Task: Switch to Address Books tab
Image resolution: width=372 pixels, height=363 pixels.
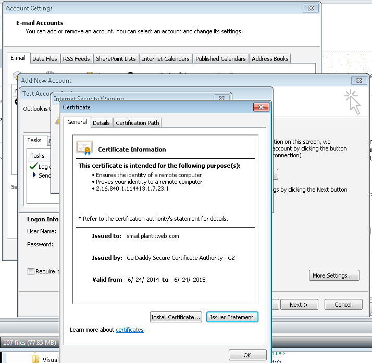Action: click(x=270, y=59)
